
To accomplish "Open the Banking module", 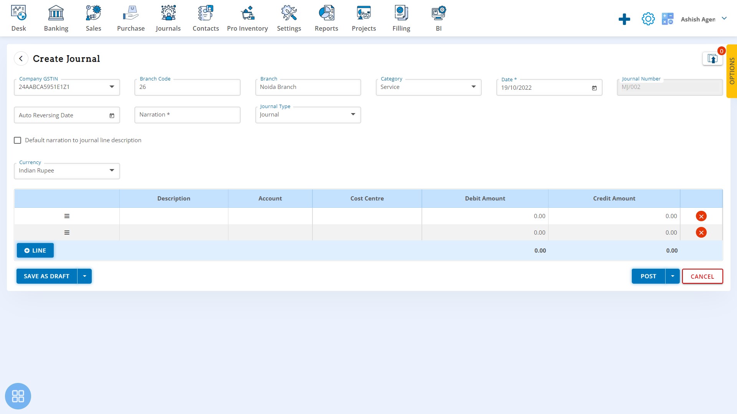I will click(56, 18).
